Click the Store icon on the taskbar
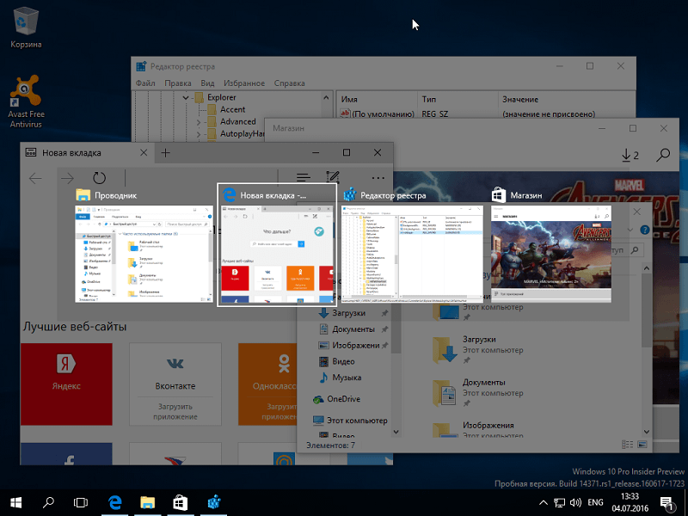 181,503
